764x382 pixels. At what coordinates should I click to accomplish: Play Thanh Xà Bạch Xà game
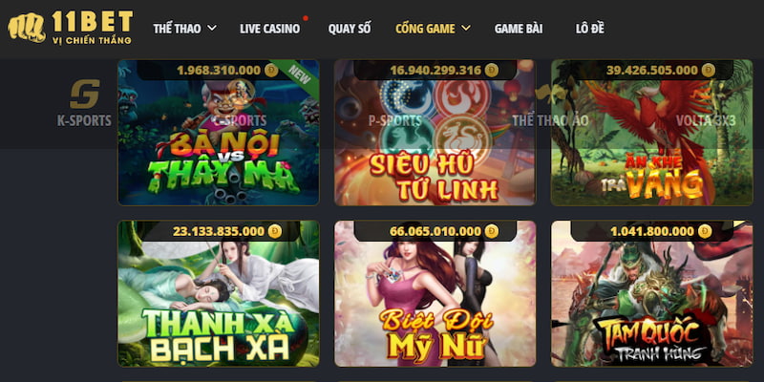click(x=219, y=294)
